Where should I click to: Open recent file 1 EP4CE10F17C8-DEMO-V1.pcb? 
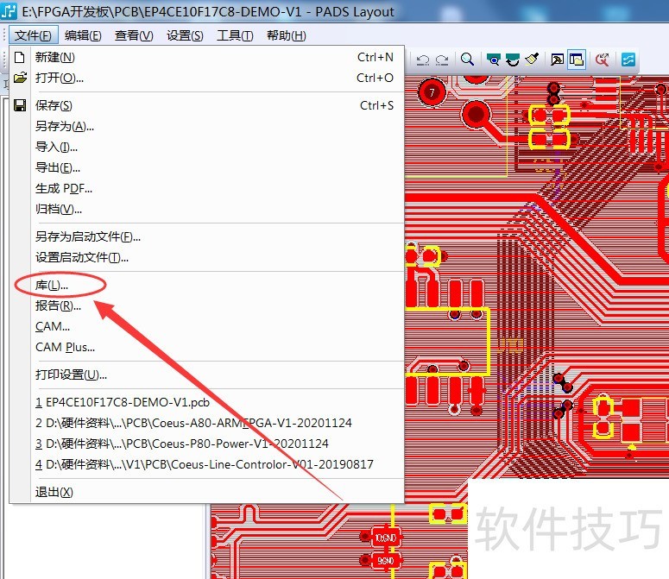pos(206,402)
